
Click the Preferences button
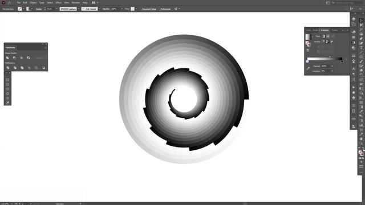pyautogui.click(x=165, y=9)
